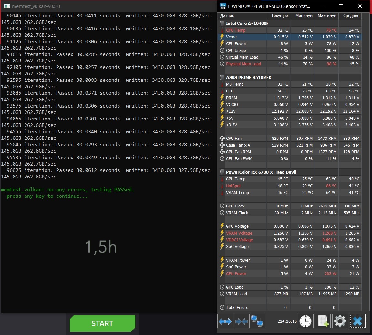The image size is (372, 335).
Task: Select the VRAM Temp sensor row
Action: [x=289, y=192]
